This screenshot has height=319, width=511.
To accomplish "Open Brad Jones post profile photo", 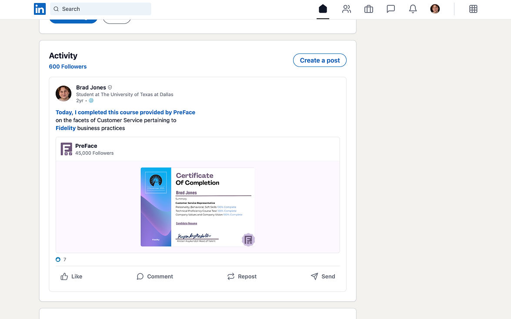I will (63, 93).
